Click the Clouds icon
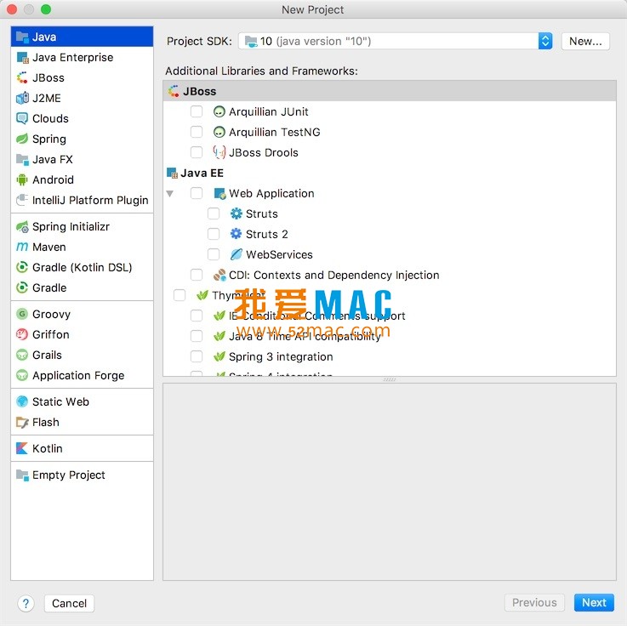 tap(22, 119)
